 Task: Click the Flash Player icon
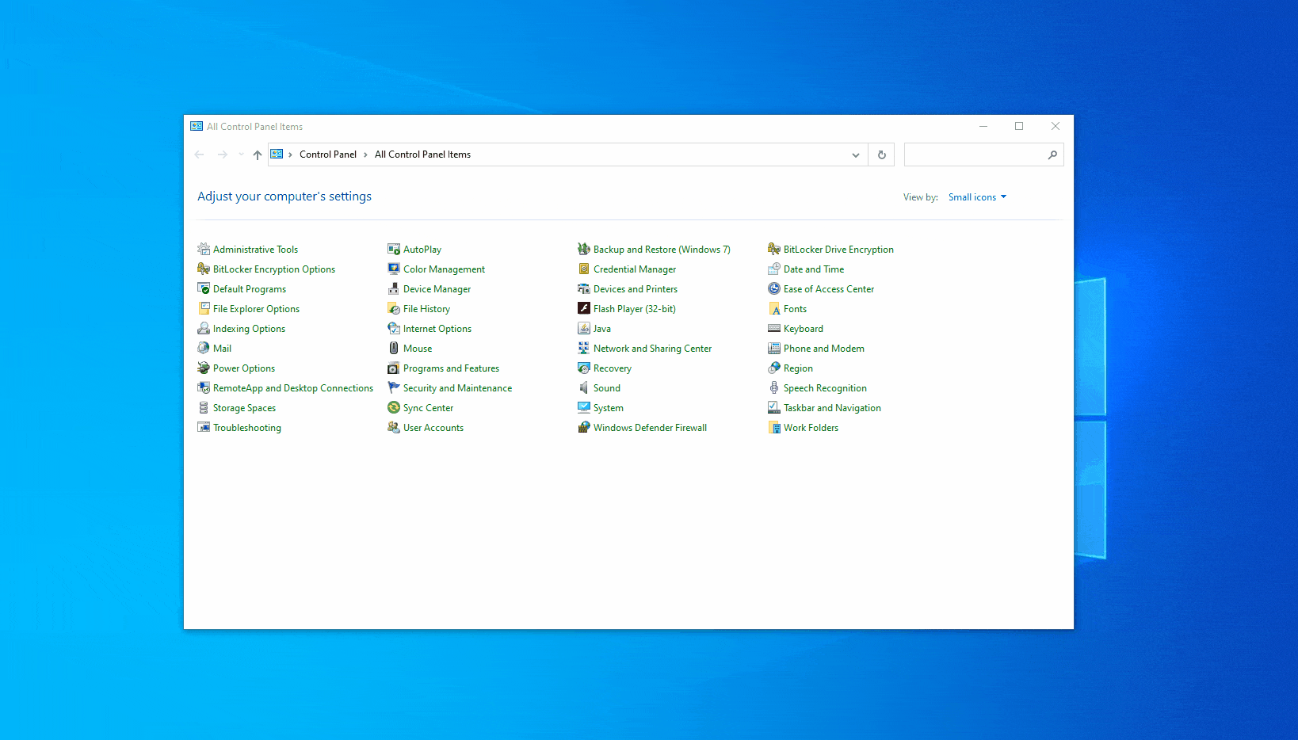(584, 309)
